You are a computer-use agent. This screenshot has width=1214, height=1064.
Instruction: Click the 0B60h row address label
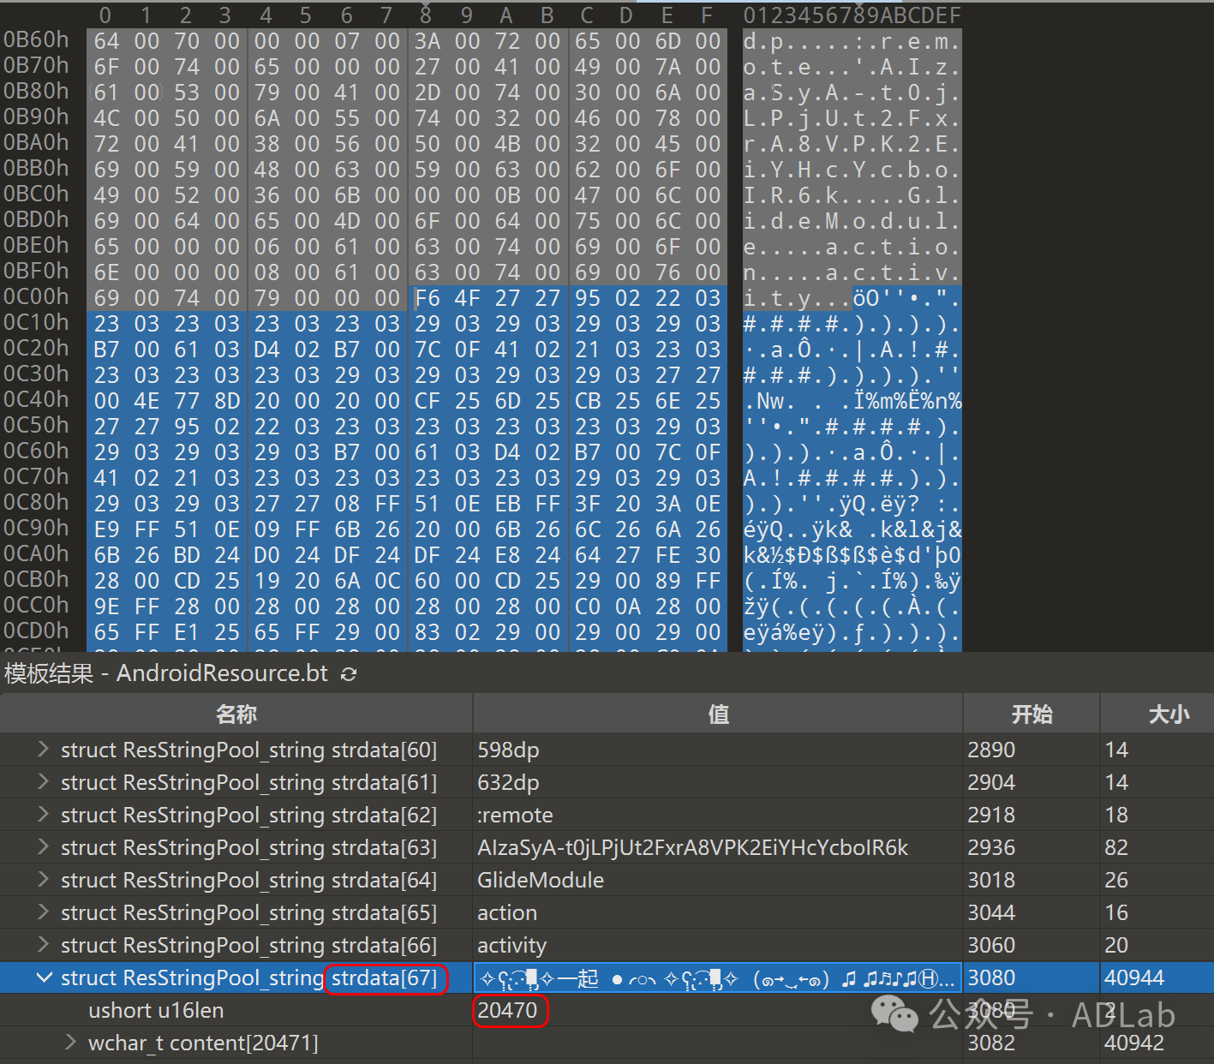(36, 40)
